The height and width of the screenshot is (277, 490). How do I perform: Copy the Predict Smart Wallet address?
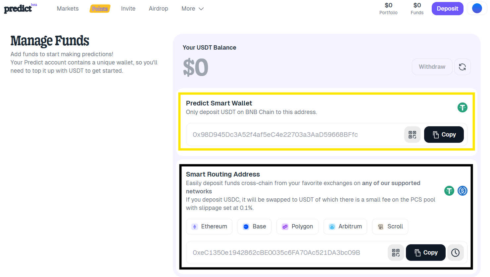point(444,135)
